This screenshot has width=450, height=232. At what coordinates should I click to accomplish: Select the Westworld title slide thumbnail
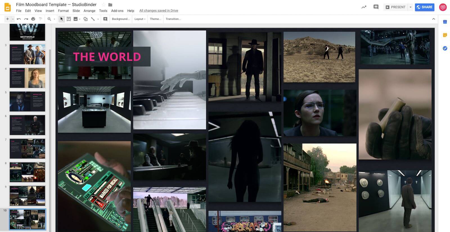pyautogui.click(x=27, y=32)
